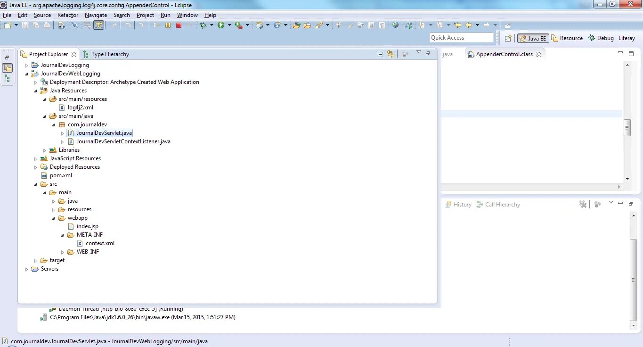Expand the Servers node
Viewport: 643px width, 347px height.
click(26, 269)
